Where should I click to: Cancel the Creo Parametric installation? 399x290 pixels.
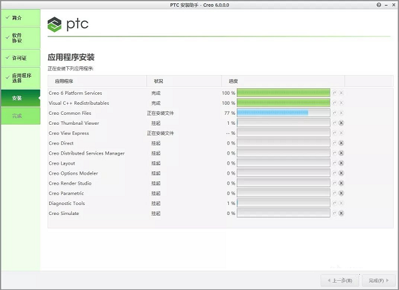click(x=341, y=193)
